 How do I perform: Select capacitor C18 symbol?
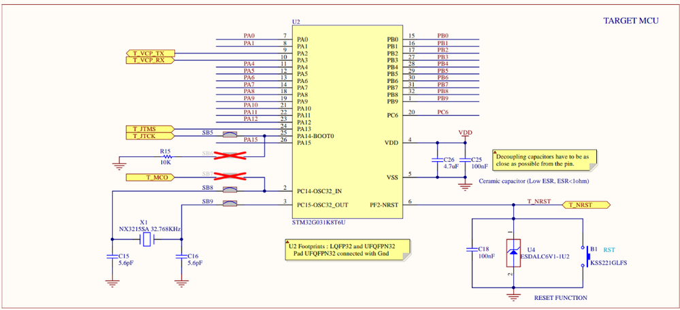(472, 249)
